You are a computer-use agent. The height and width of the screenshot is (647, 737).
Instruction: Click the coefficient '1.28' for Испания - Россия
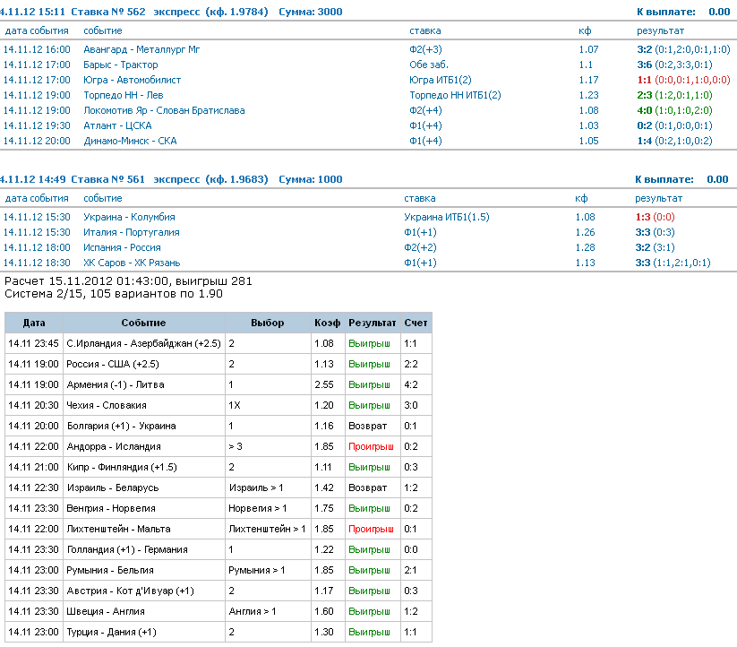click(585, 247)
